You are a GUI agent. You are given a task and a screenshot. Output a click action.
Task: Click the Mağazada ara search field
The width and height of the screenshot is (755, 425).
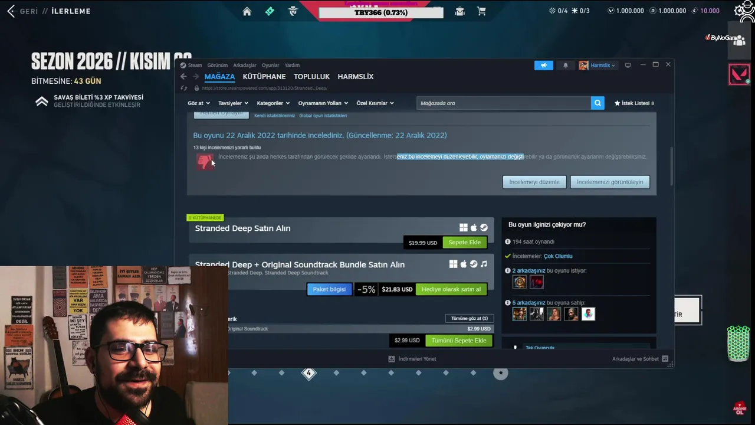click(x=504, y=103)
